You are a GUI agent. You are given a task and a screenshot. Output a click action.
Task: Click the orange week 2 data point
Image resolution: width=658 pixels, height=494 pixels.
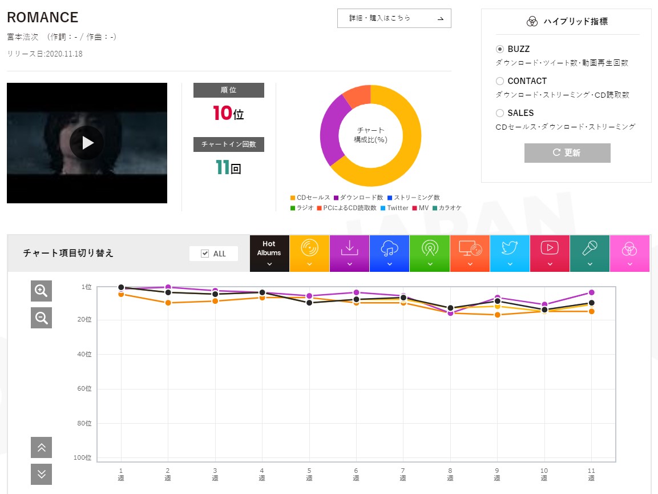click(168, 303)
